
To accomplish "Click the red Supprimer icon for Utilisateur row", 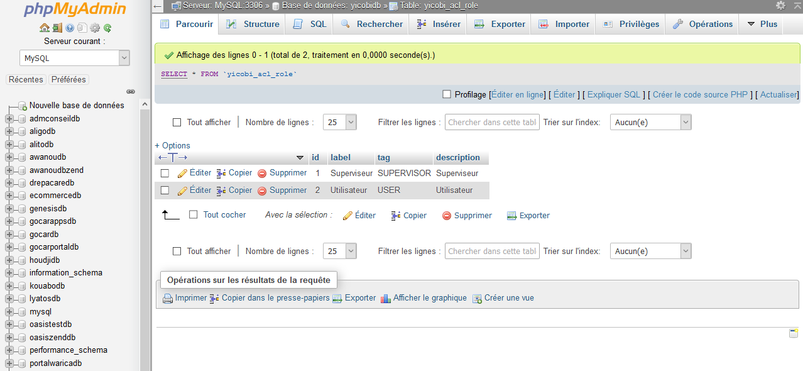I will [262, 191].
